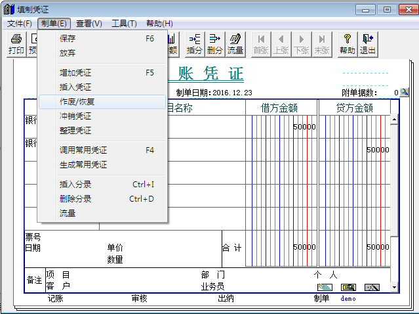419x314 pixels.
Task: Choose 保存 from the 制单 menu
Action: pyautogui.click(x=68, y=39)
